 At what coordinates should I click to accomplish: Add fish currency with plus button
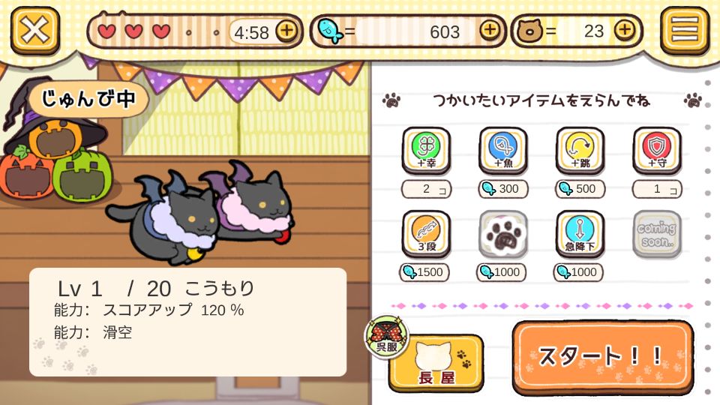(490, 30)
